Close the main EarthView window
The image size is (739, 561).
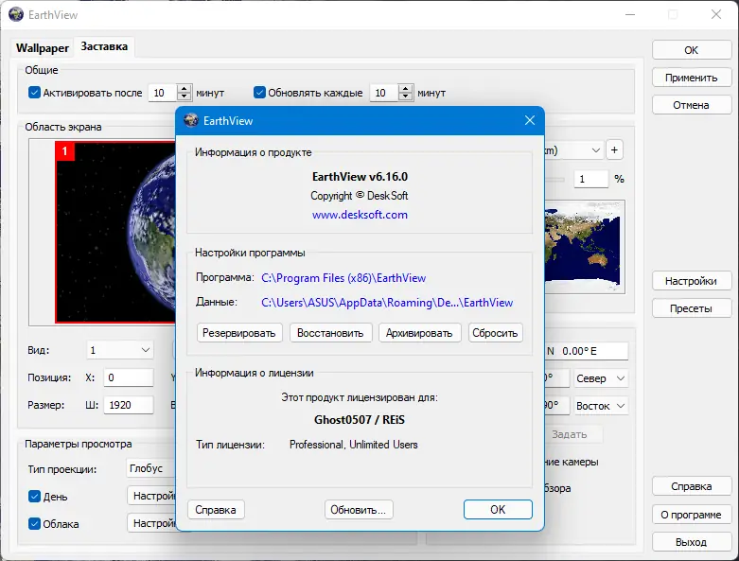(716, 14)
